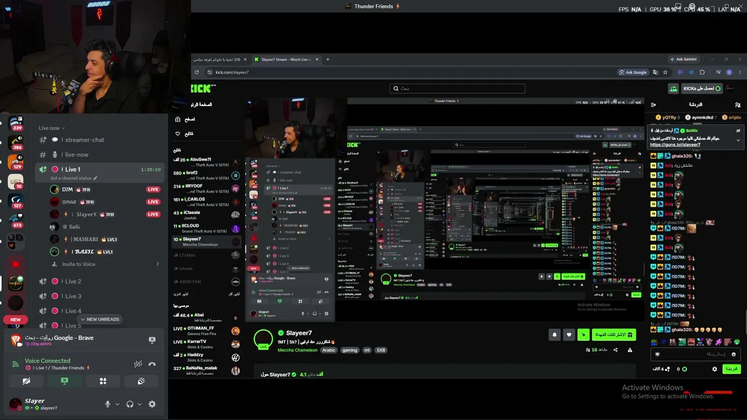Open Discord server with 239 badge
The width and height of the screenshot is (747, 420).
[16, 124]
